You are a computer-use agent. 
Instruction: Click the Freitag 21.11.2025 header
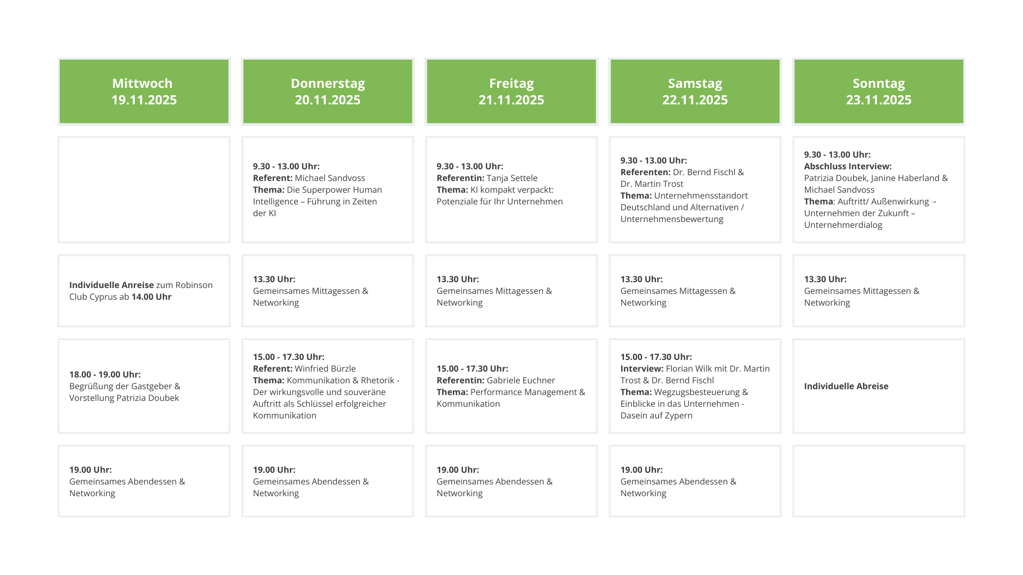(511, 92)
